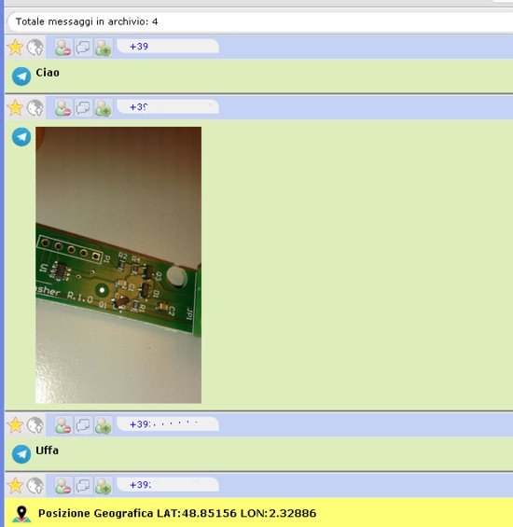The height and width of the screenshot is (527, 513).
Task: Click the Telegram icon beside Ciao
Action: click(x=21, y=76)
